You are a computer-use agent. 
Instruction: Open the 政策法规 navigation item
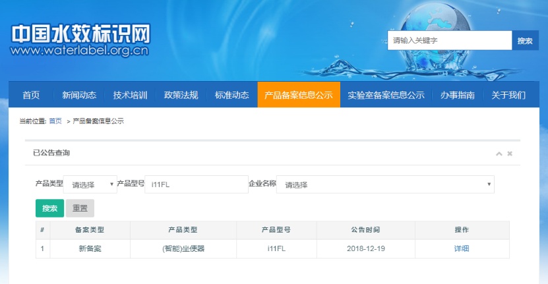[181, 95]
